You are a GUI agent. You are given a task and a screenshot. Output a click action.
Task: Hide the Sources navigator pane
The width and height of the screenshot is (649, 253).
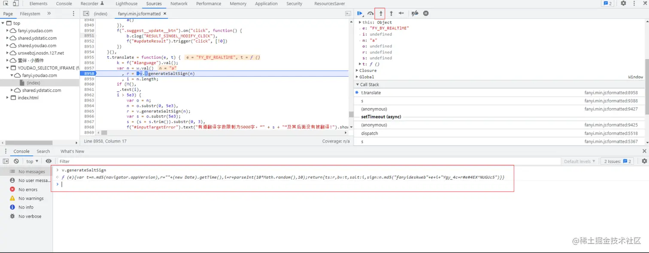tap(86, 14)
